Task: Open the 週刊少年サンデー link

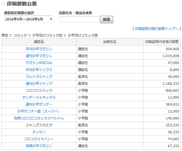Action: 39,104
